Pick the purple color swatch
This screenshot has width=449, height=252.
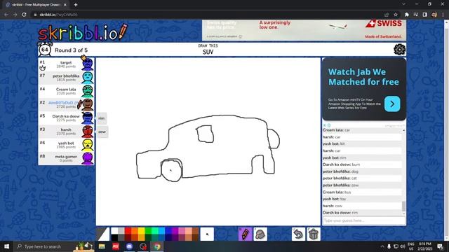(x=175, y=231)
